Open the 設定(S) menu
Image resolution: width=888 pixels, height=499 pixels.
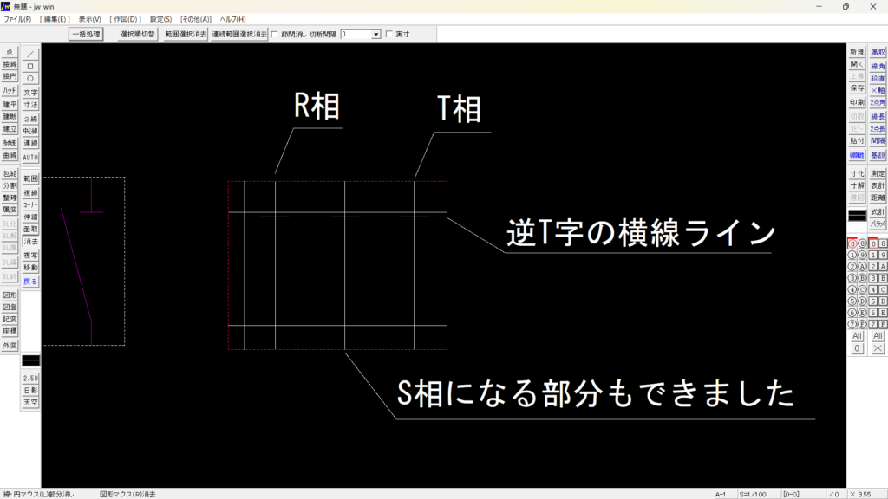pos(160,19)
